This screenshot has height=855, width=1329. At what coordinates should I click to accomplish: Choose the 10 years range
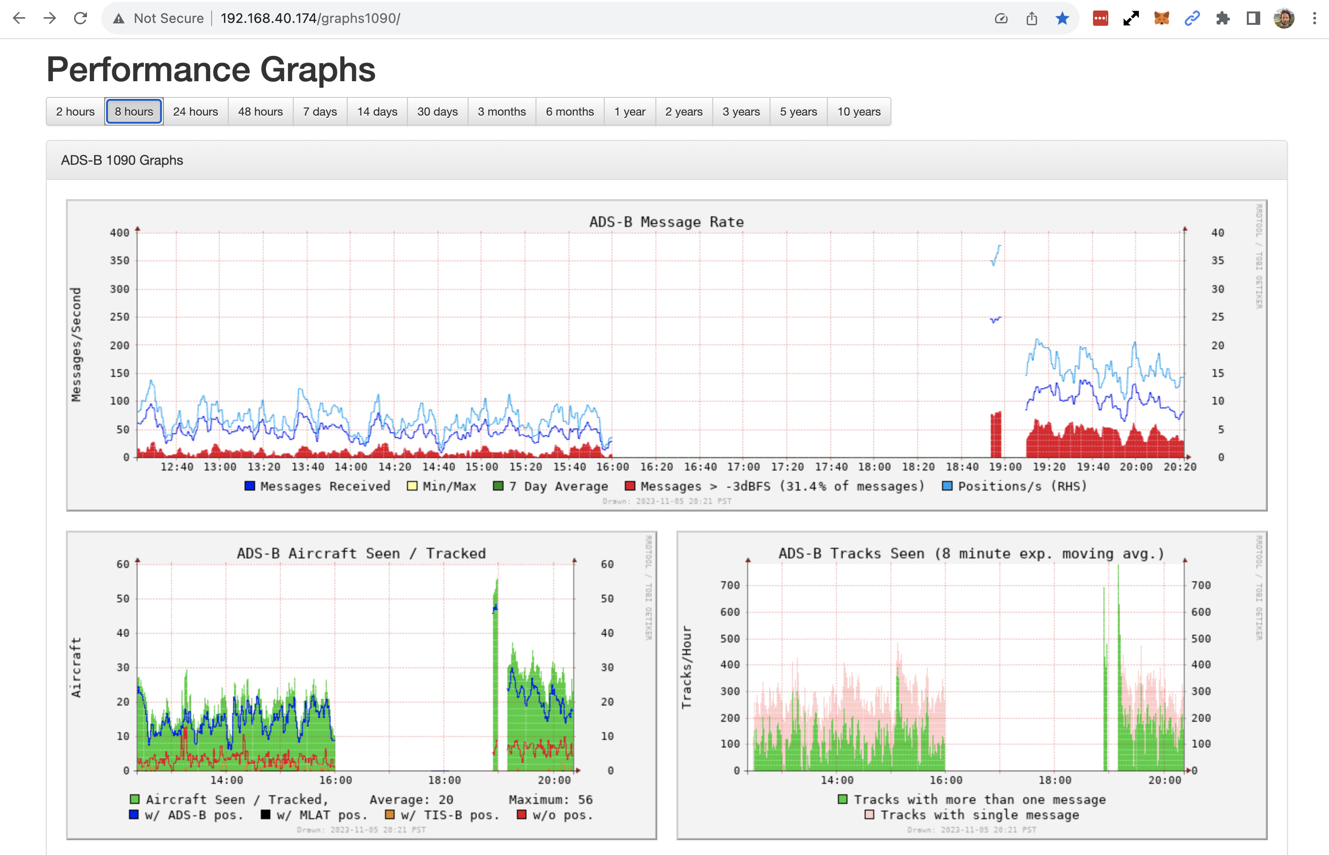(x=858, y=112)
